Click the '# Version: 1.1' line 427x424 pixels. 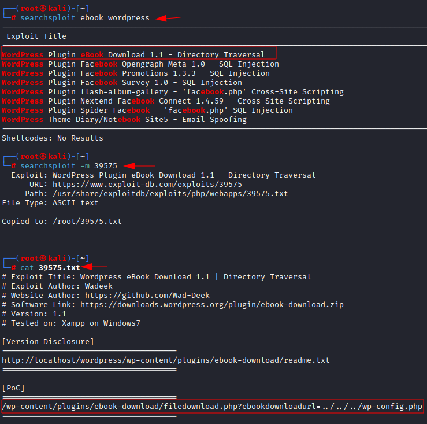tap(34, 314)
